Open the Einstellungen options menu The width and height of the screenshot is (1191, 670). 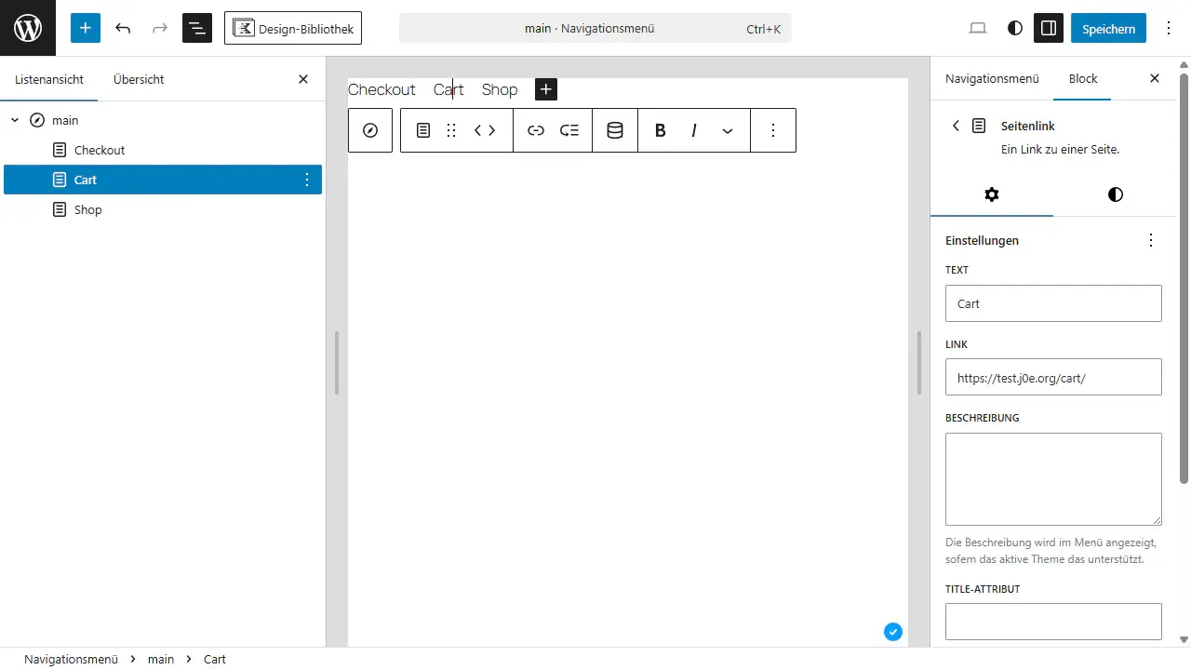pos(1151,240)
